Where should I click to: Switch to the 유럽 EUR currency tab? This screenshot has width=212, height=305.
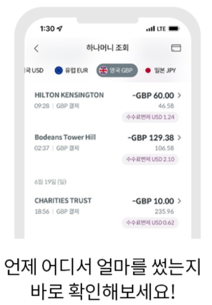[x=71, y=71]
